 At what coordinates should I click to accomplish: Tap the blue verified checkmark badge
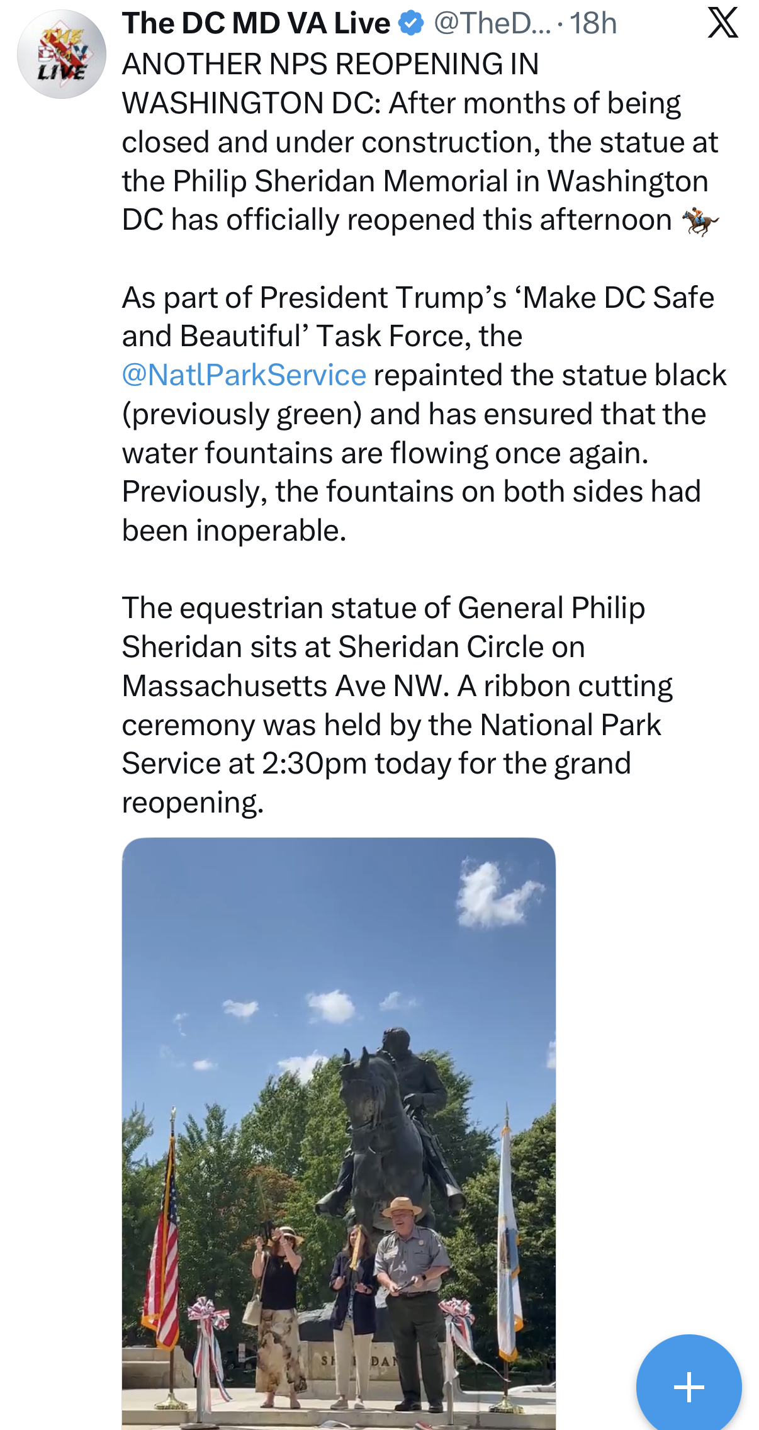412,23
